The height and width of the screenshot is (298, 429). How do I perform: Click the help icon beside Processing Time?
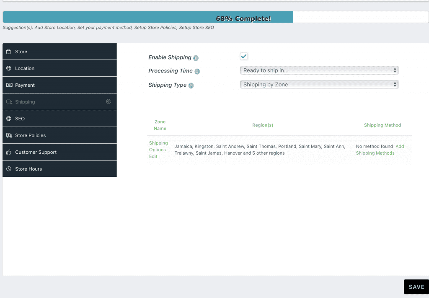point(197,71)
